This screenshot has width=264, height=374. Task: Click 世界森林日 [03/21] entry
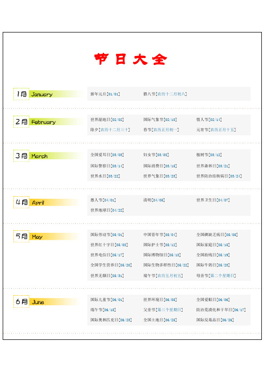(x=213, y=166)
